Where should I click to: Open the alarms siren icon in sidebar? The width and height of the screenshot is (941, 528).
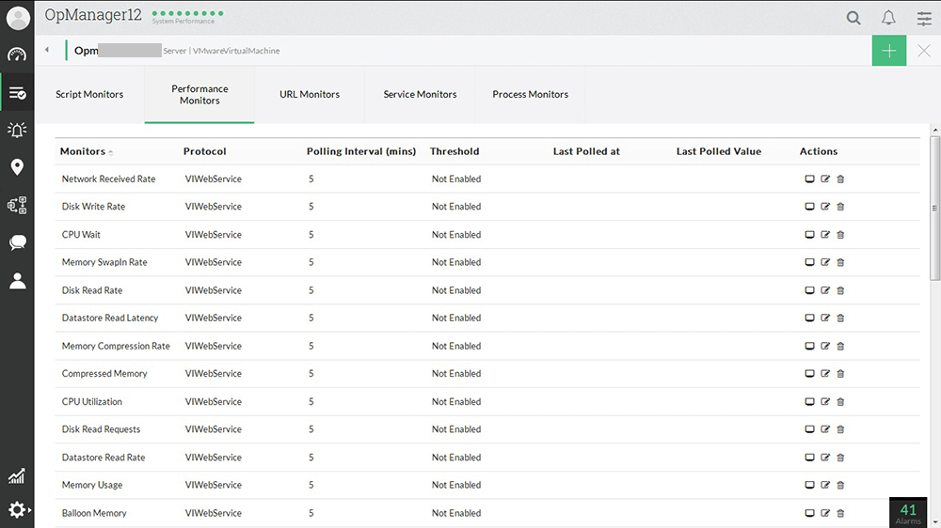click(17, 130)
